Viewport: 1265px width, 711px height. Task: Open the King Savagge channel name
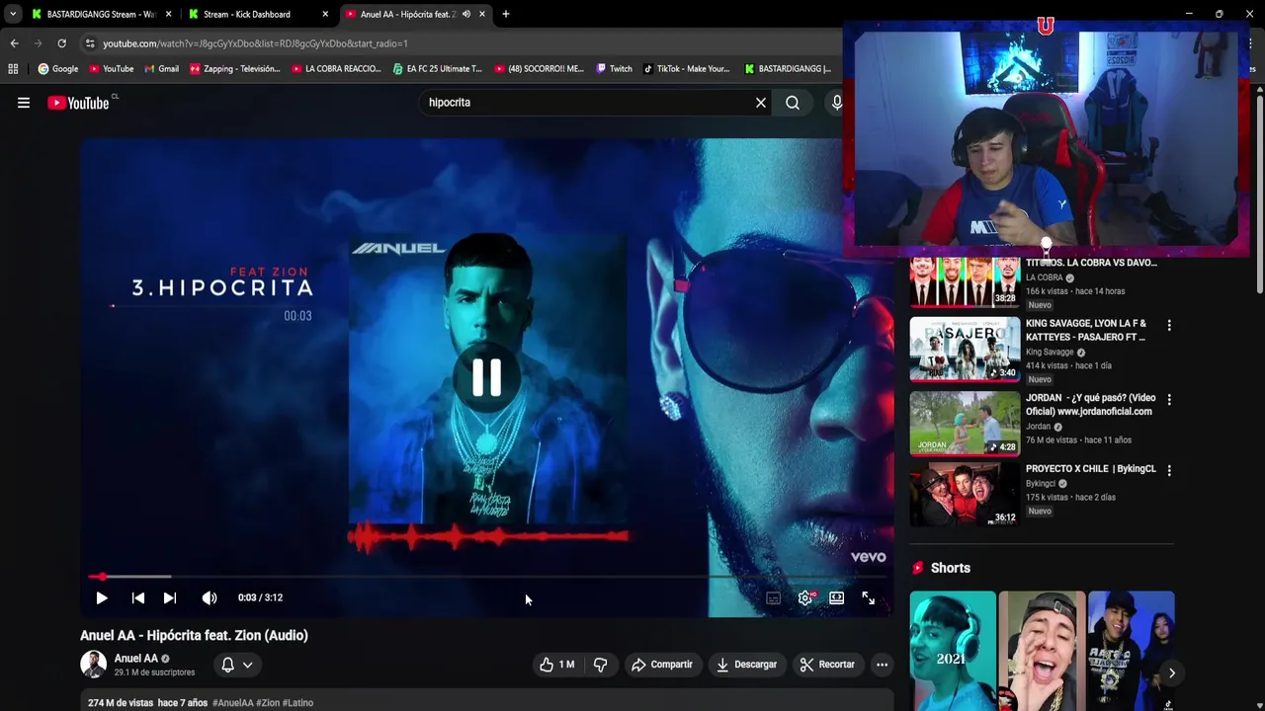(1050, 353)
